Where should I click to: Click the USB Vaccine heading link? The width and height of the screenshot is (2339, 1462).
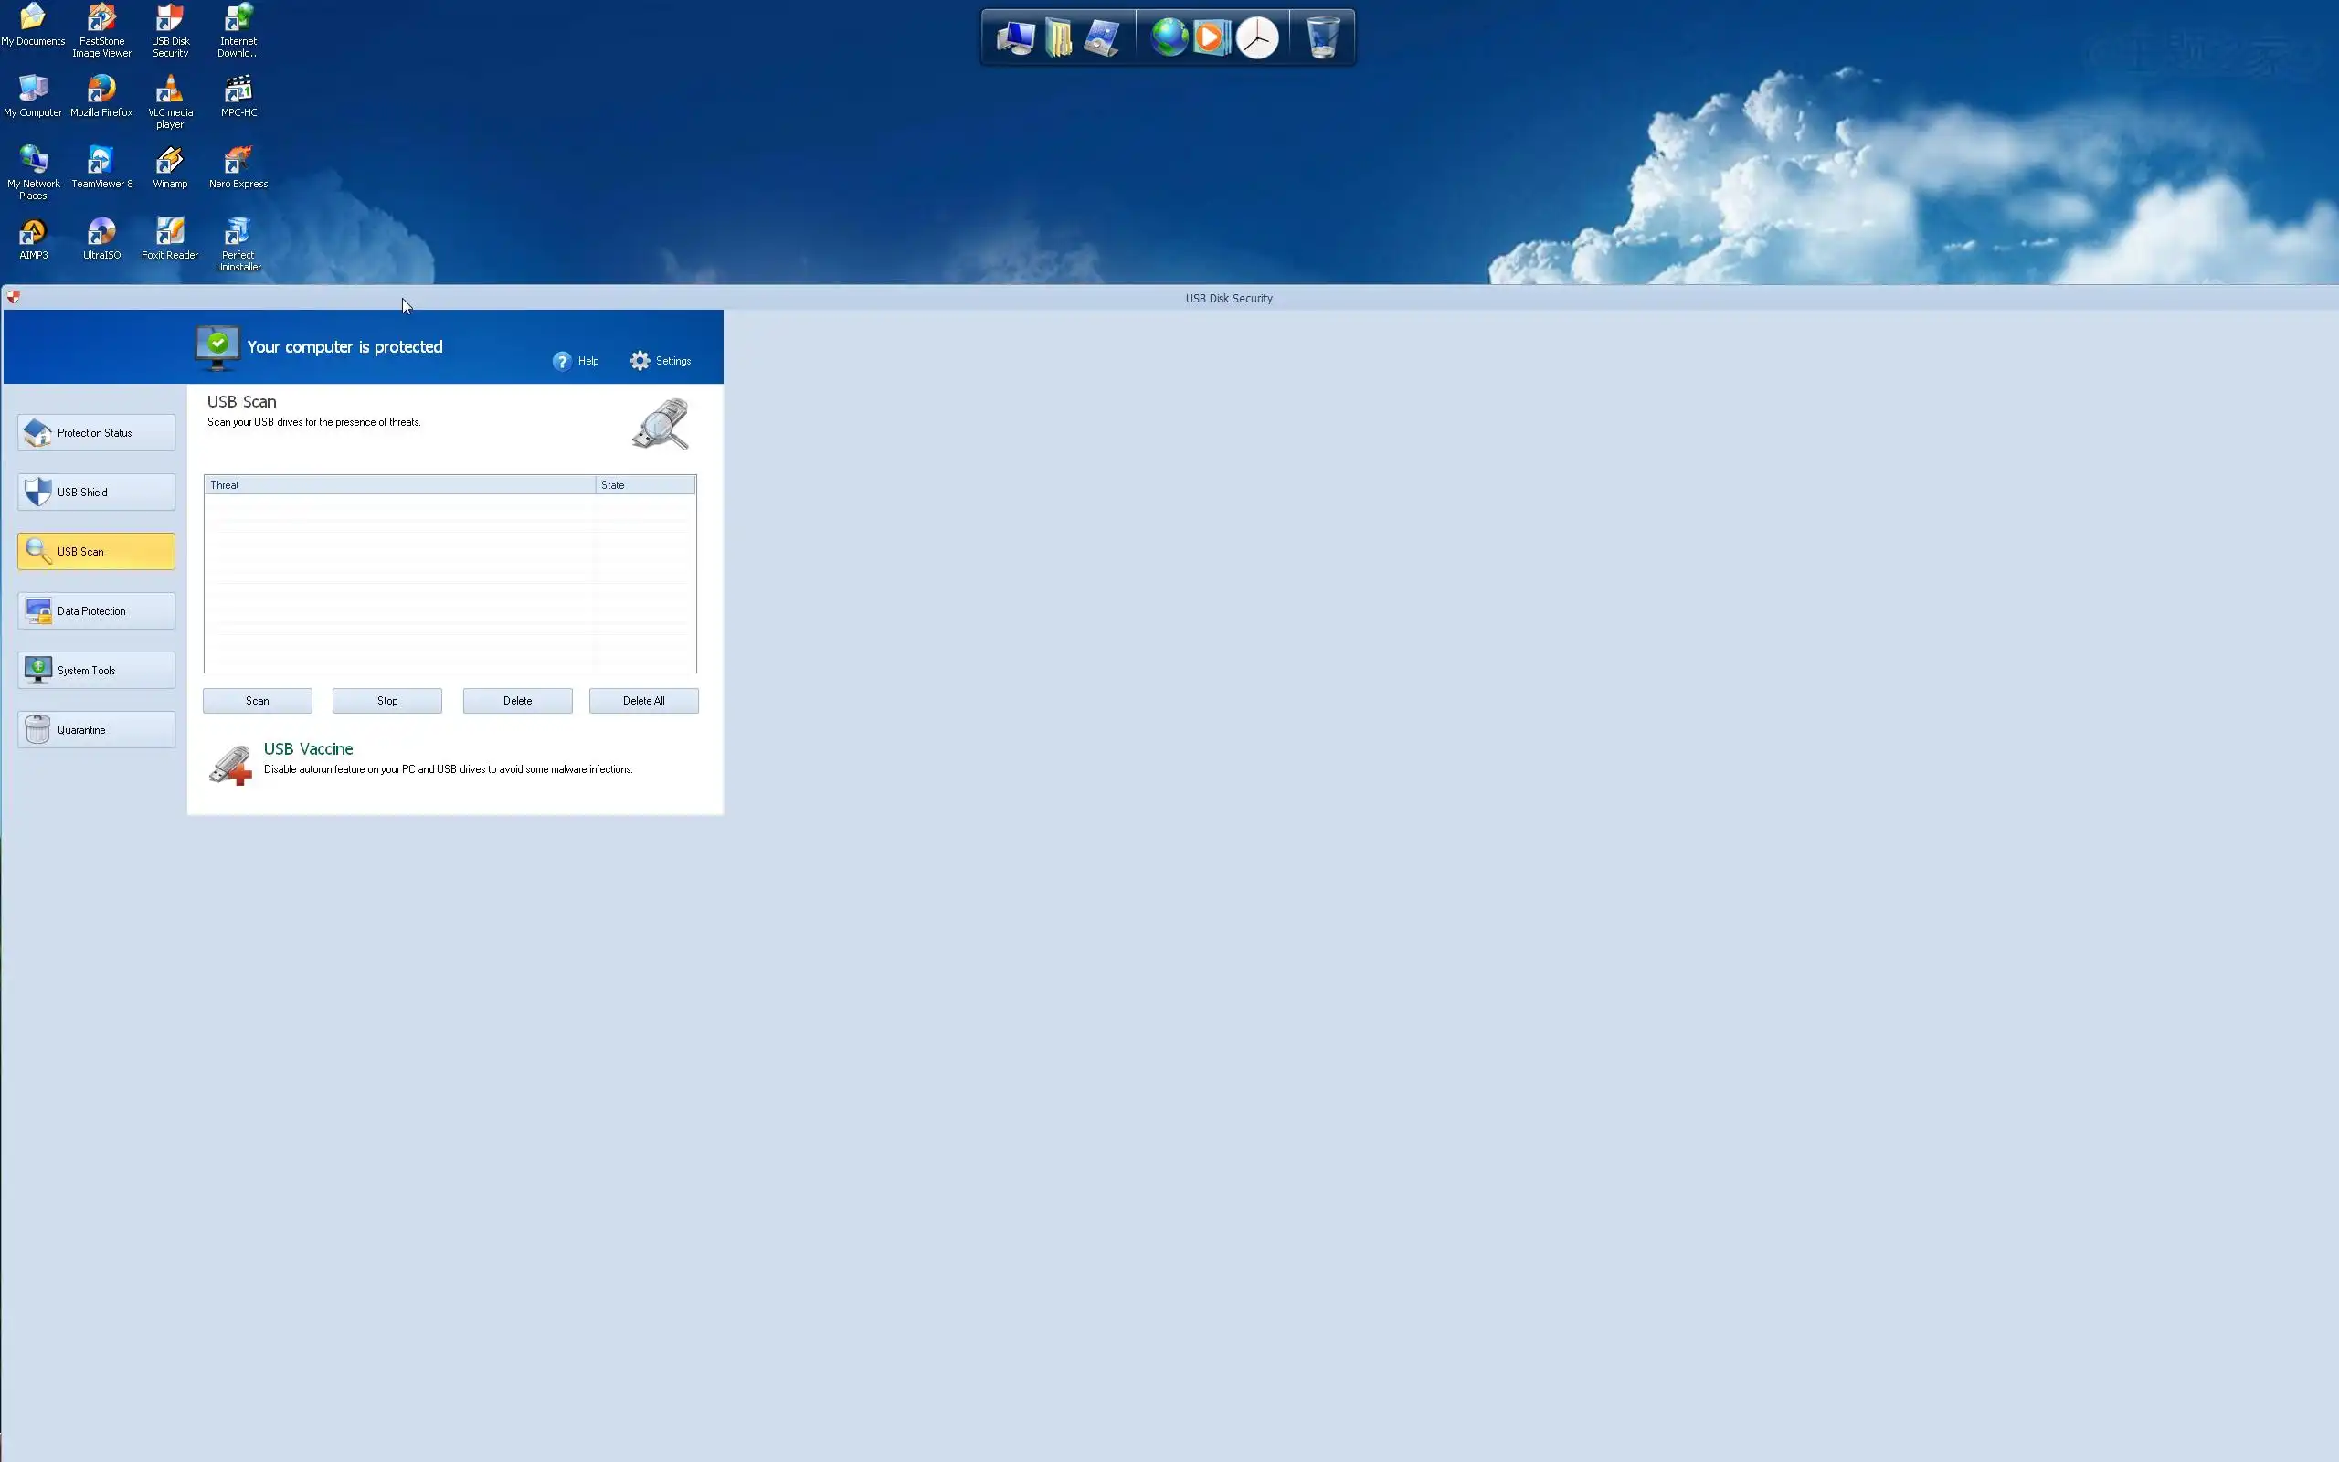tap(307, 749)
